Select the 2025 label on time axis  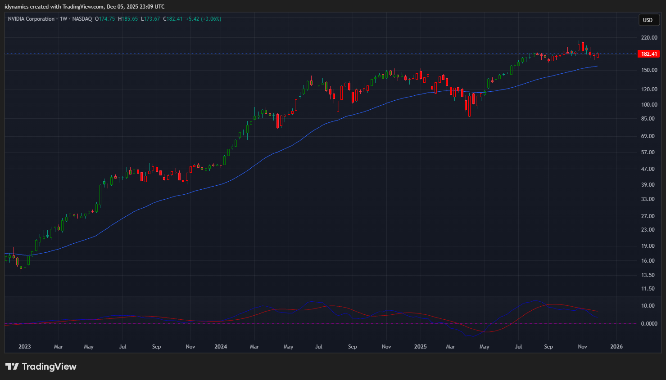pos(420,347)
